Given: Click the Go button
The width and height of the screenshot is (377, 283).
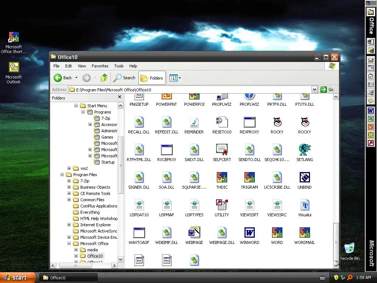Looking at the screenshot, I should (327, 90).
